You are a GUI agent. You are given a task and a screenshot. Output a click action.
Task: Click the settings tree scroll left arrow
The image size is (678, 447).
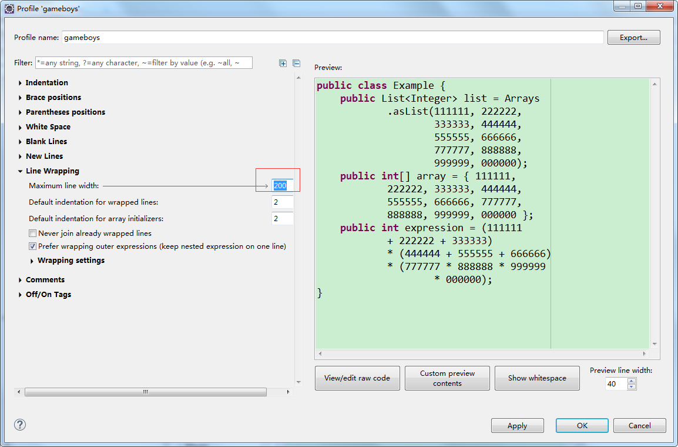[18, 392]
